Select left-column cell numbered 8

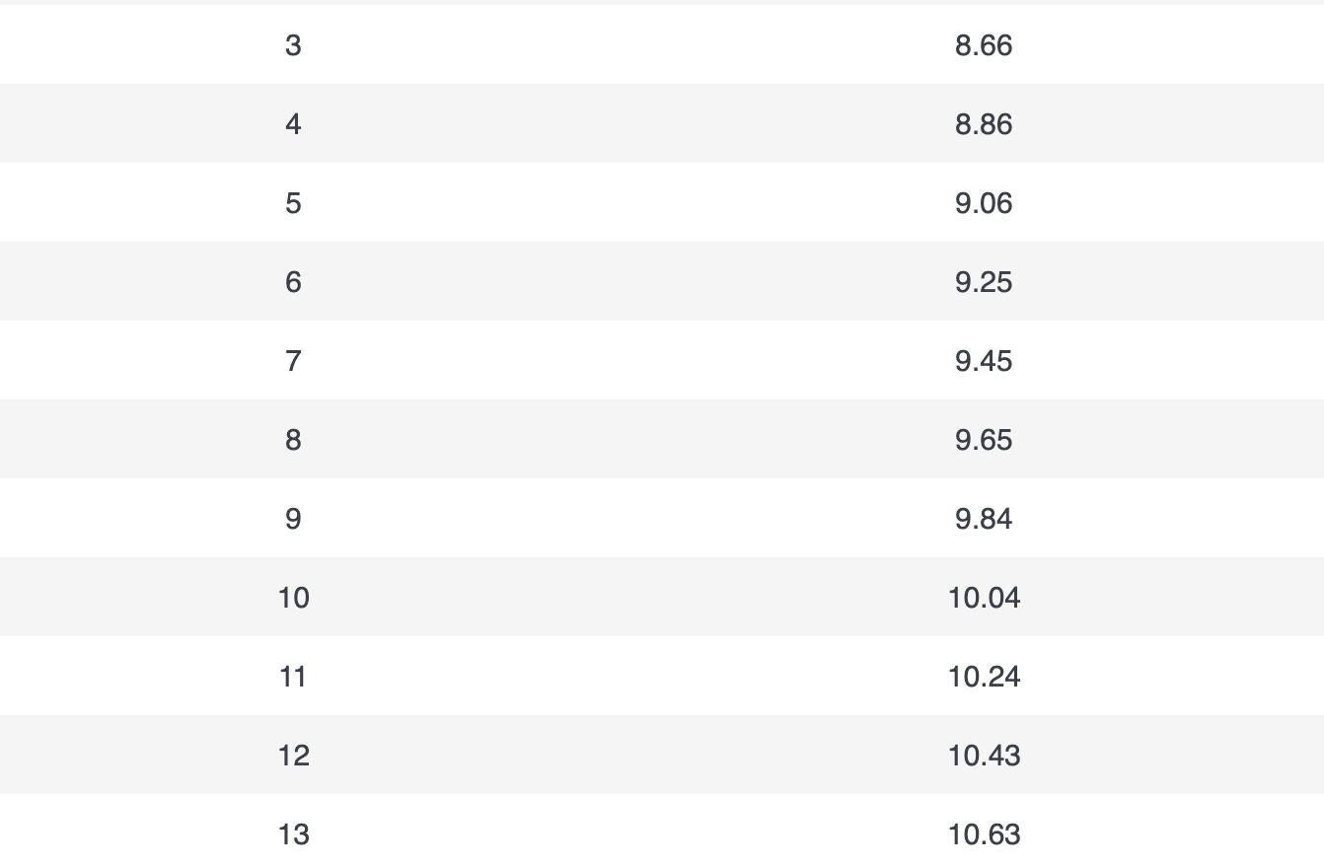click(x=293, y=440)
